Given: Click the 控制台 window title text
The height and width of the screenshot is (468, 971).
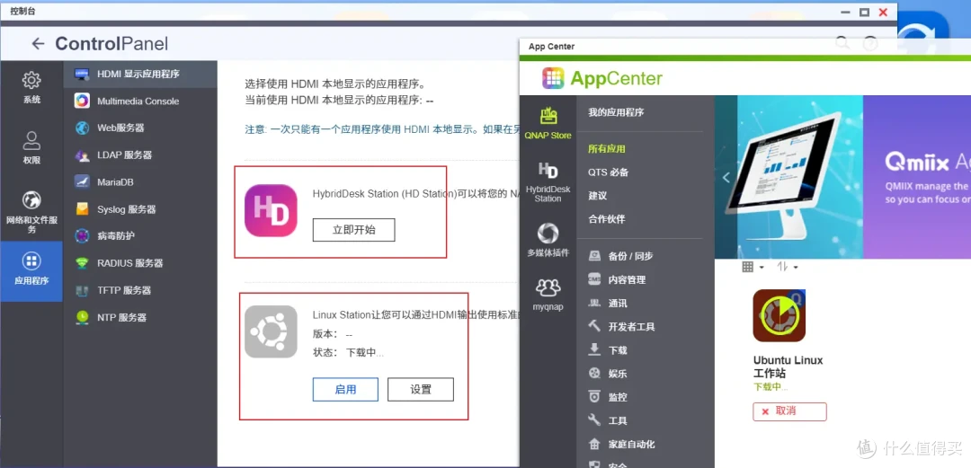Looking at the screenshot, I should [x=22, y=11].
